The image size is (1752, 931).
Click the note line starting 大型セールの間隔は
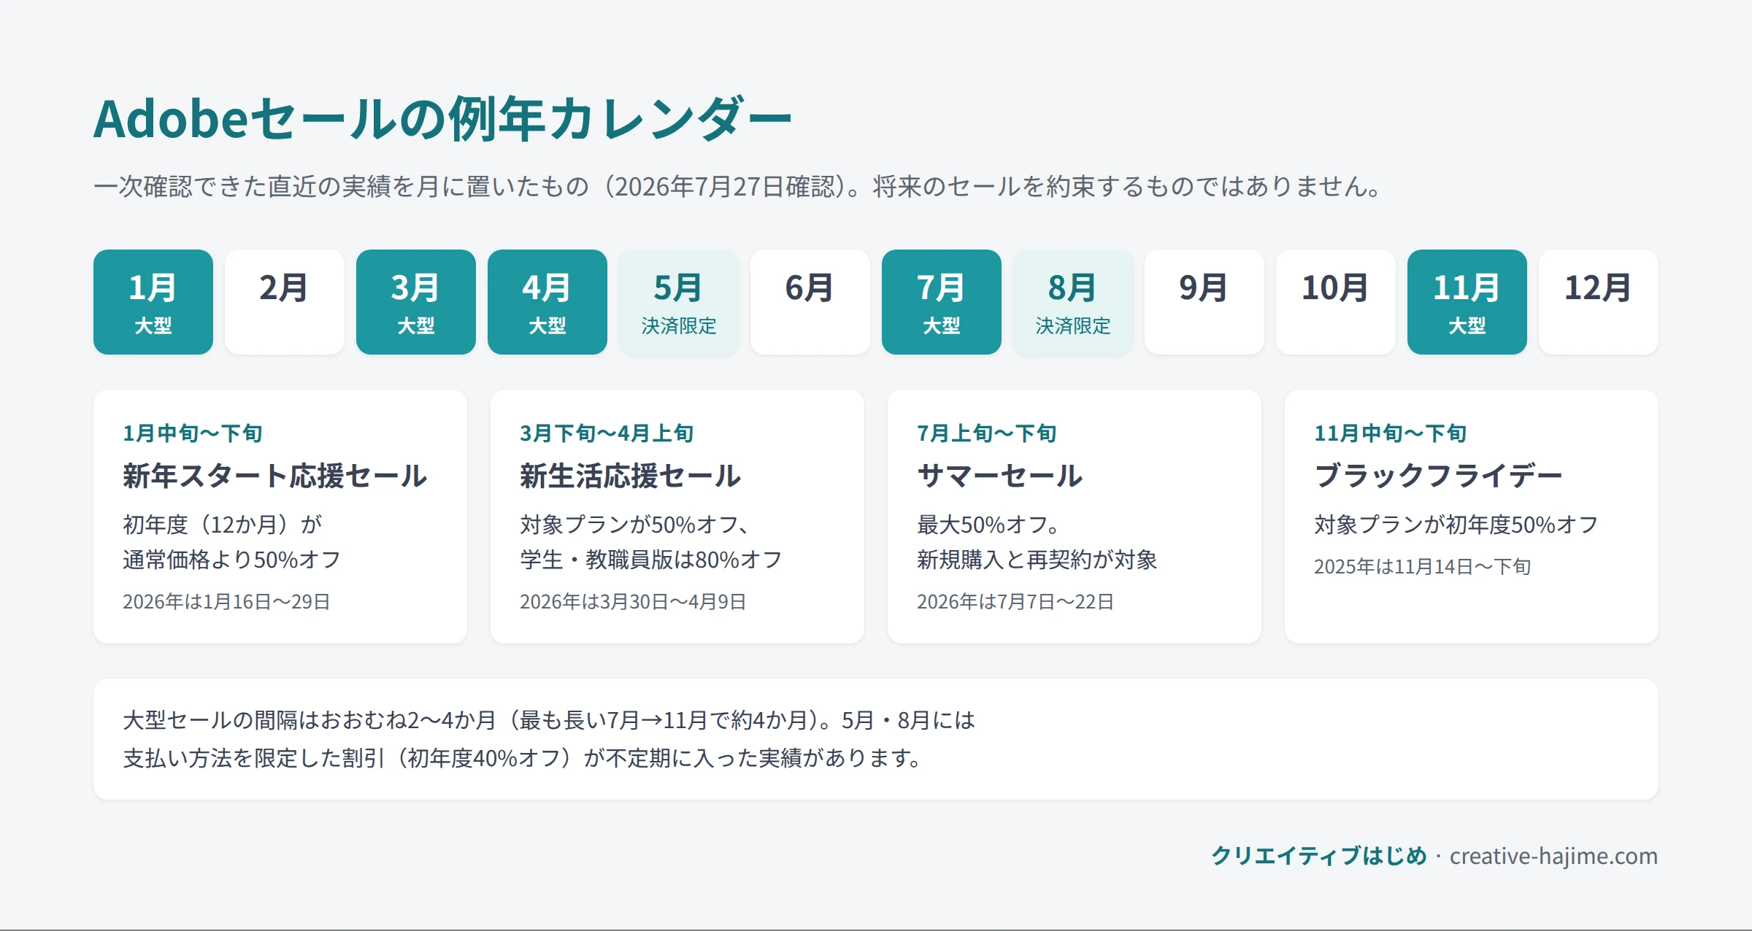(549, 720)
